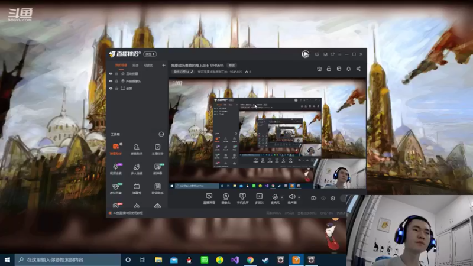Image resolution: width=473 pixels, height=266 pixels.
Task: Click the start live button at the bottom right
Action: (344, 198)
